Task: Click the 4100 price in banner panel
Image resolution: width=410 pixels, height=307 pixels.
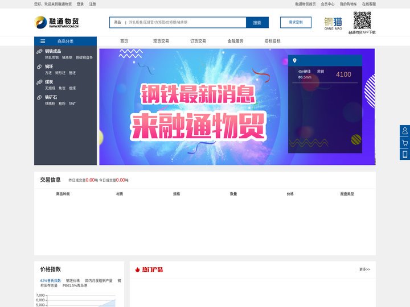Action: (343, 74)
